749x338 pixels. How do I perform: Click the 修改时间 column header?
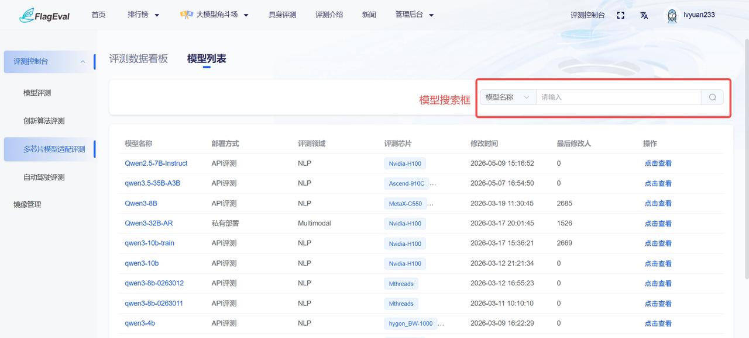point(485,144)
